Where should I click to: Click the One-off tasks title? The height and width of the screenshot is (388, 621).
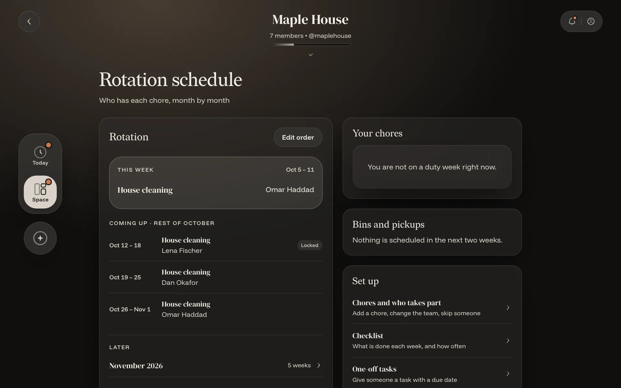[x=374, y=369]
